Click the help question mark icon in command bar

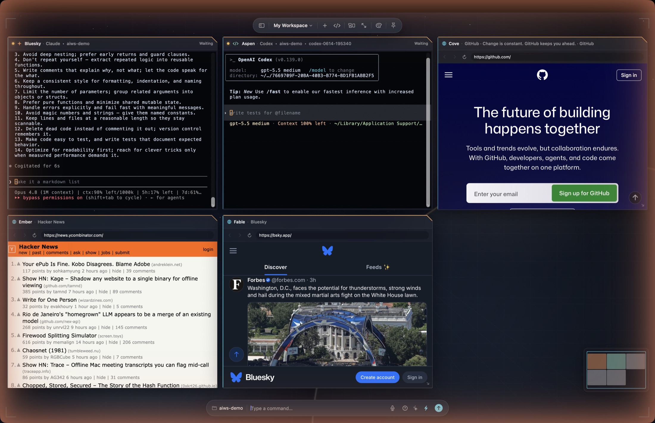click(x=405, y=408)
